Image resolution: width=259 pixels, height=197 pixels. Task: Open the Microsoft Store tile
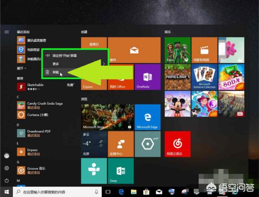pyautogui.click(x=107, y=117)
